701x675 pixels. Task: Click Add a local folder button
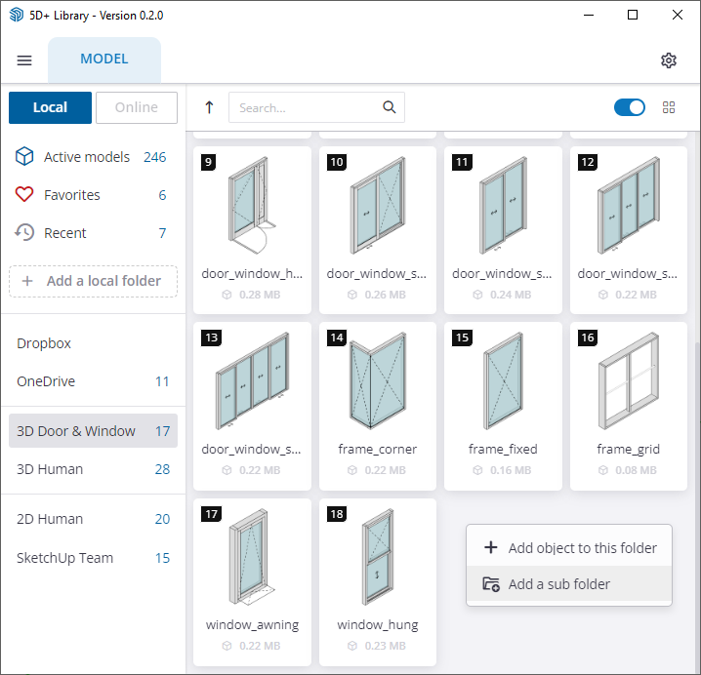tap(94, 281)
